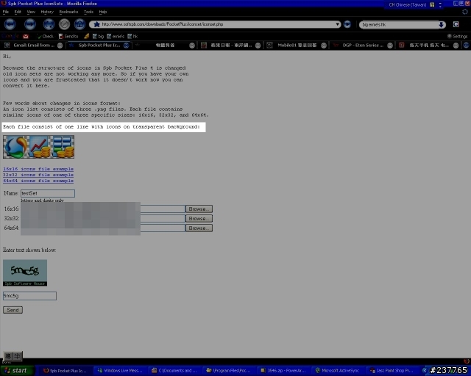The width and height of the screenshot is (471, 376).
Task: Open the 16x16 icons file example link
Action: tap(38, 169)
